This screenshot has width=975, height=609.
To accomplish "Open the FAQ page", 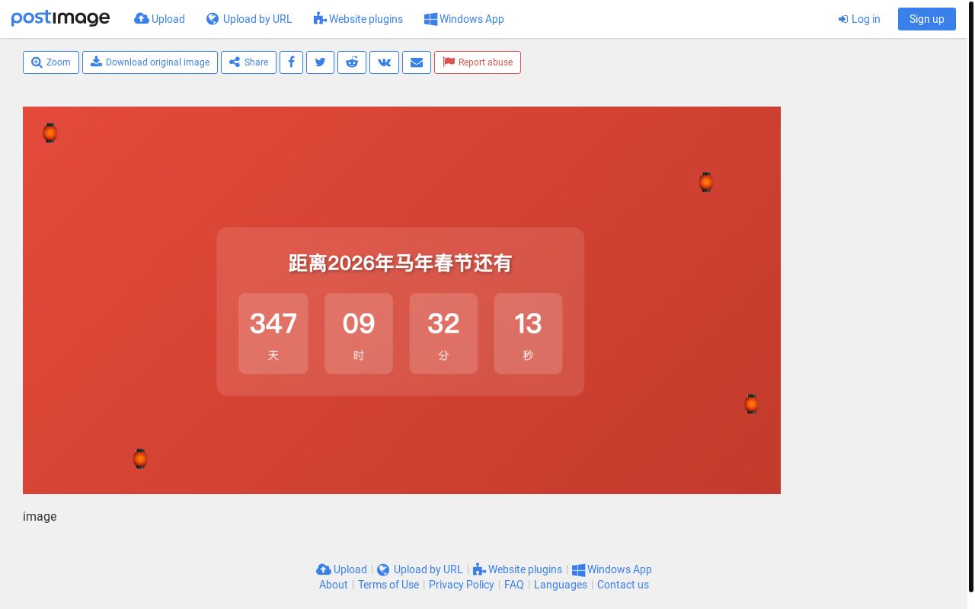I will pyautogui.click(x=514, y=585).
